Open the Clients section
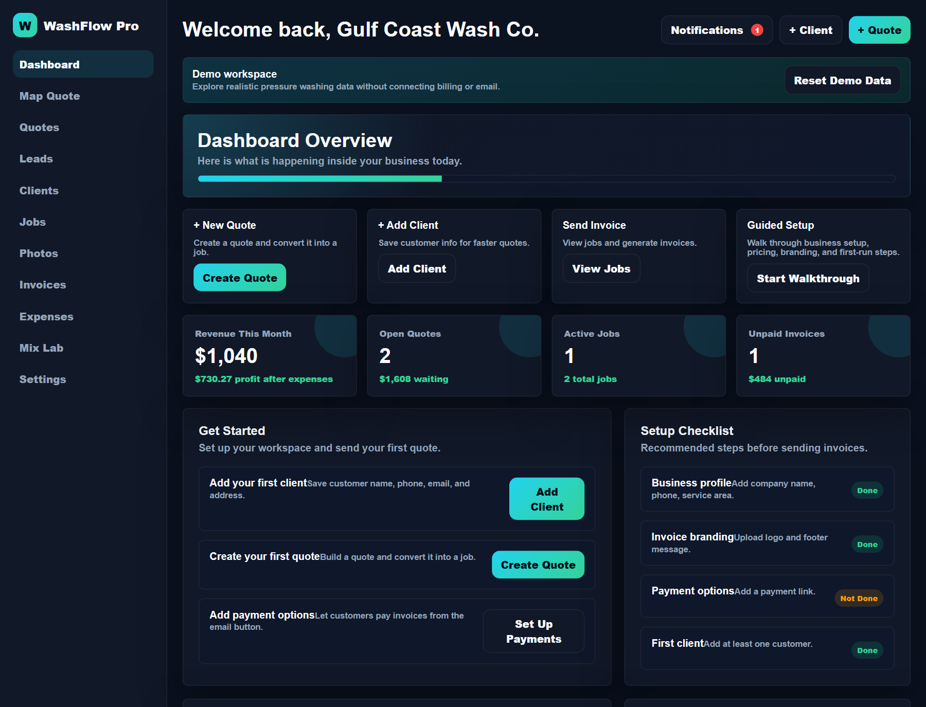Screen dimensions: 926x707 click(39, 190)
